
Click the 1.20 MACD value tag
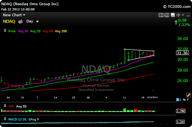click(x=181, y=122)
